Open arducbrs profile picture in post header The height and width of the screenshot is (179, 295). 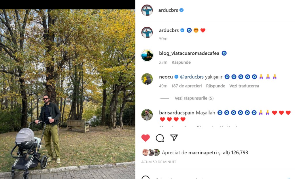coord(147,10)
